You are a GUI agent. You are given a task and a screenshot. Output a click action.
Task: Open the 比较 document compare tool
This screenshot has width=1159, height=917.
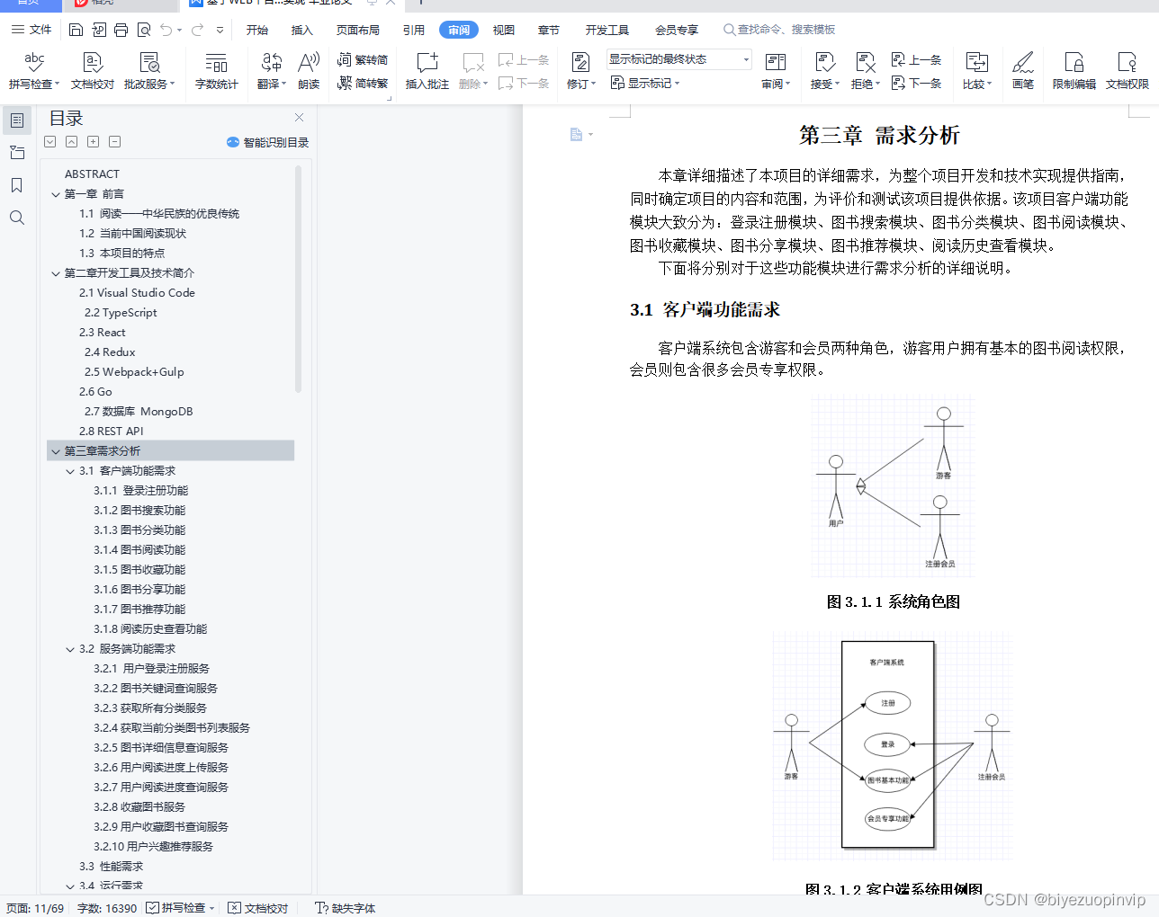click(x=976, y=70)
